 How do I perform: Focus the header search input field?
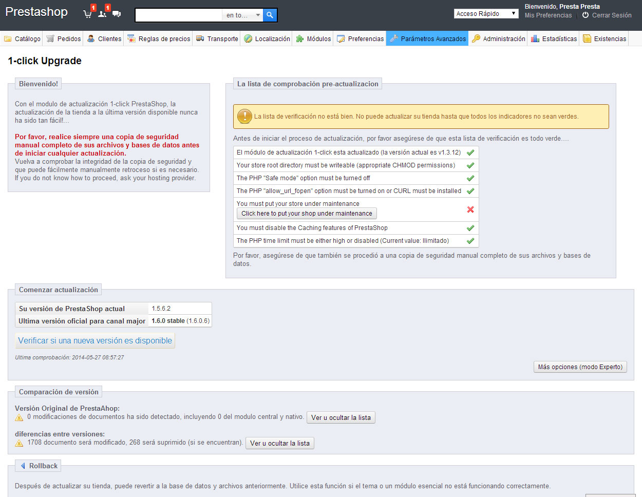179,15
